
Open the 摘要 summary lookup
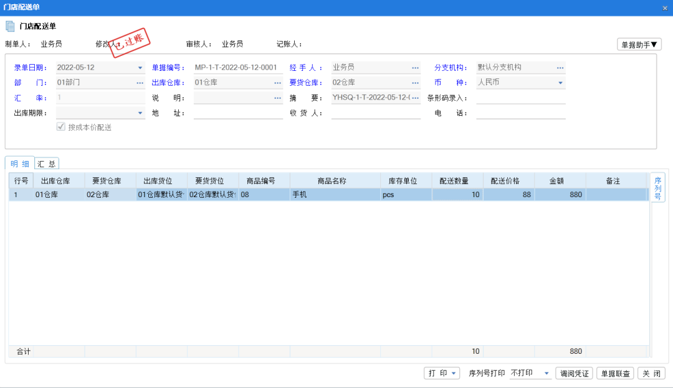pyautogui.click(x=415, y=97)
